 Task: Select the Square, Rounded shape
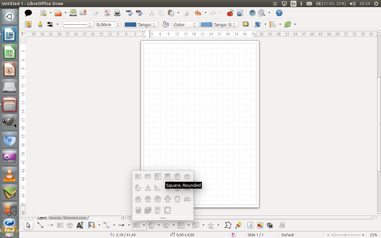pos(168,176)
